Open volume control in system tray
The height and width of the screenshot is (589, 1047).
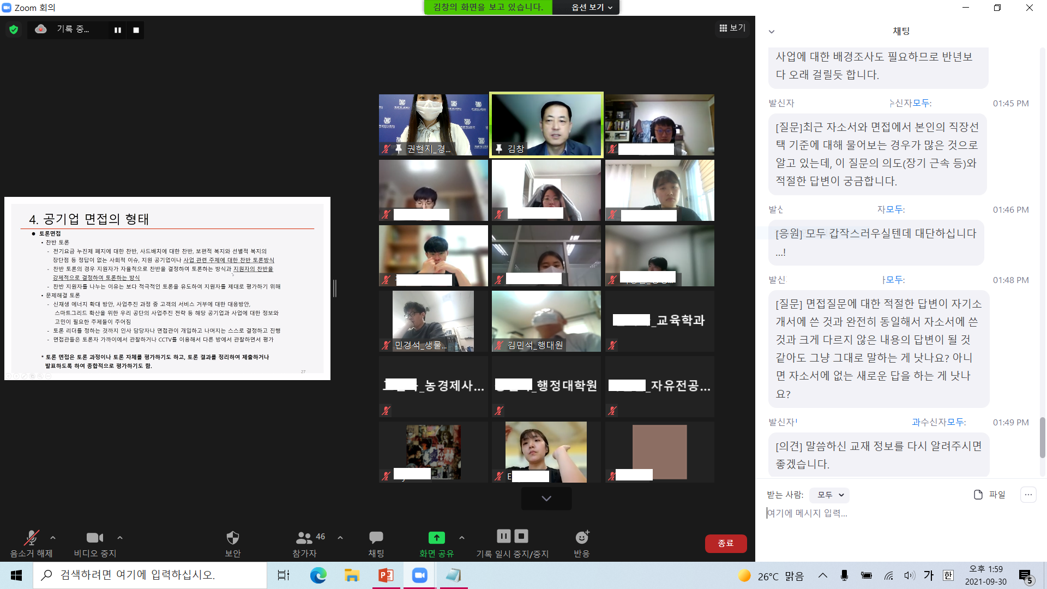(909, 575)
